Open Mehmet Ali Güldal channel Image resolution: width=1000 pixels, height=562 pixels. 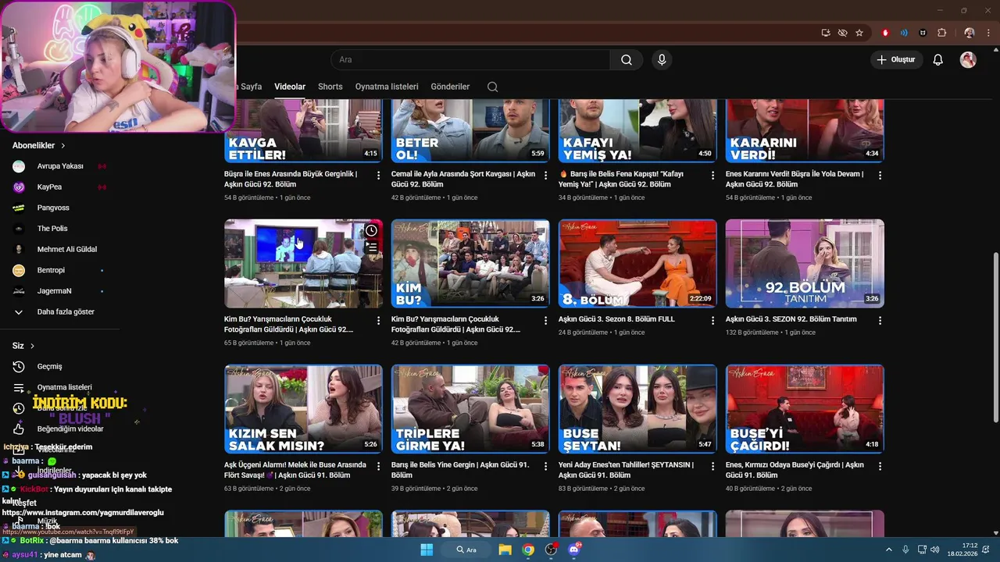67,250
